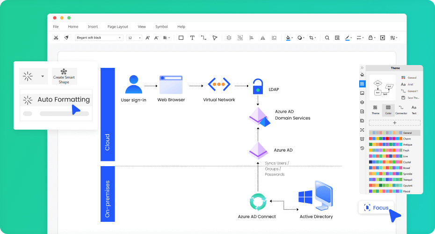Apply the Tranquil color scheme

coord(391,180)
